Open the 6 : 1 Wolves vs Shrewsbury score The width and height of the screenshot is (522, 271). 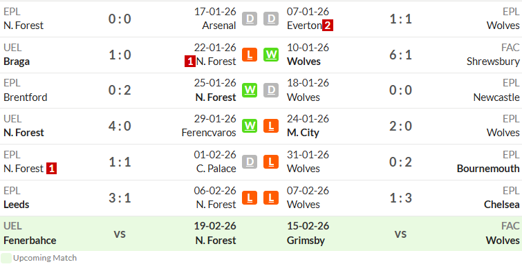pos(400,55)
